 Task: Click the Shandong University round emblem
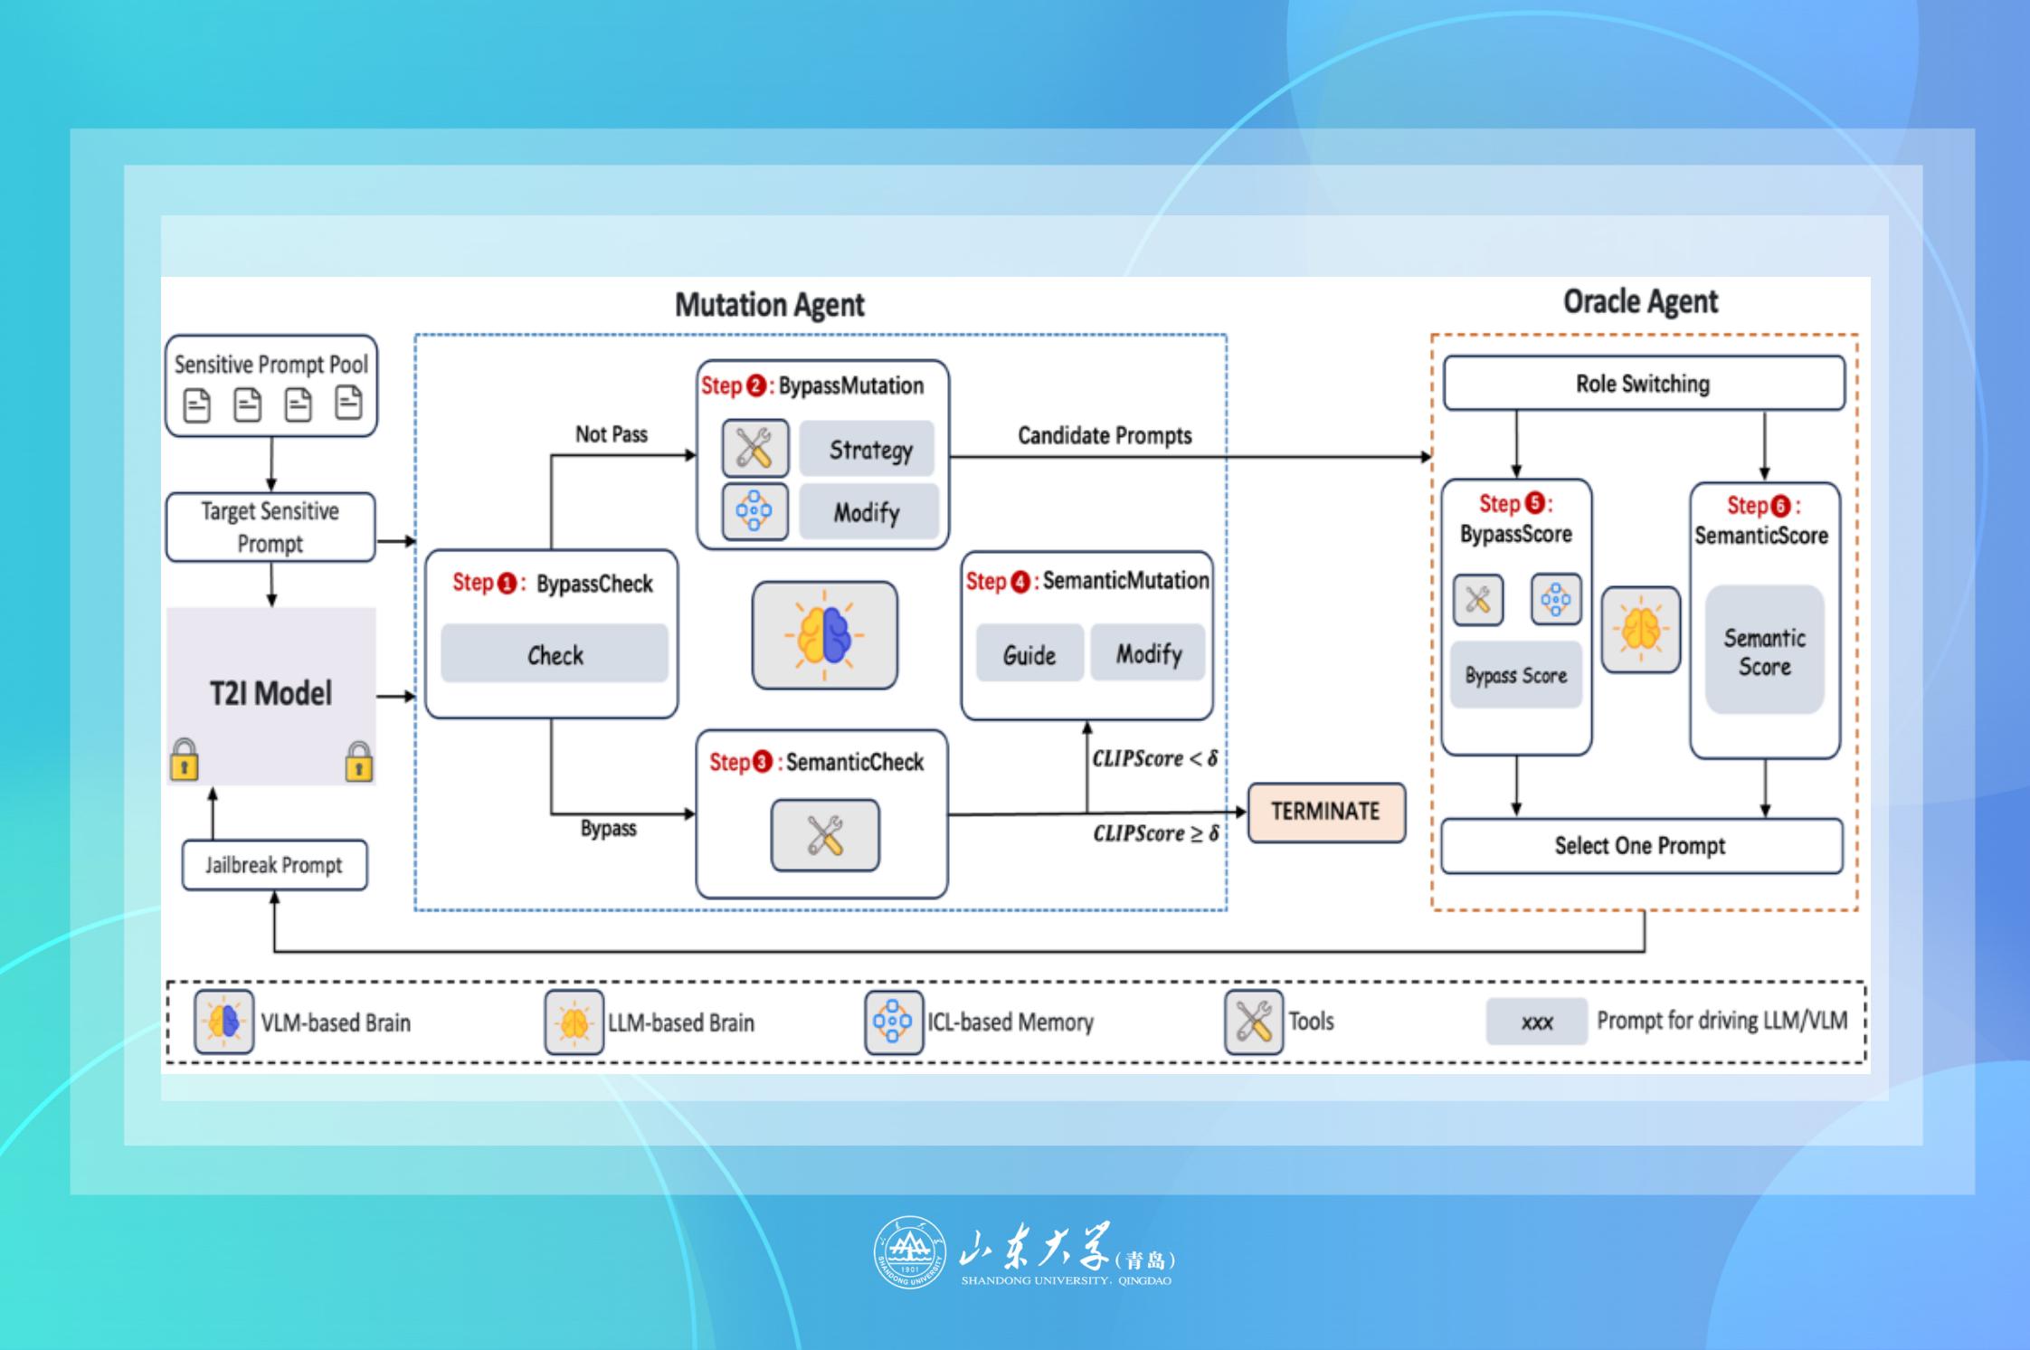click(x=909, y=1252)
